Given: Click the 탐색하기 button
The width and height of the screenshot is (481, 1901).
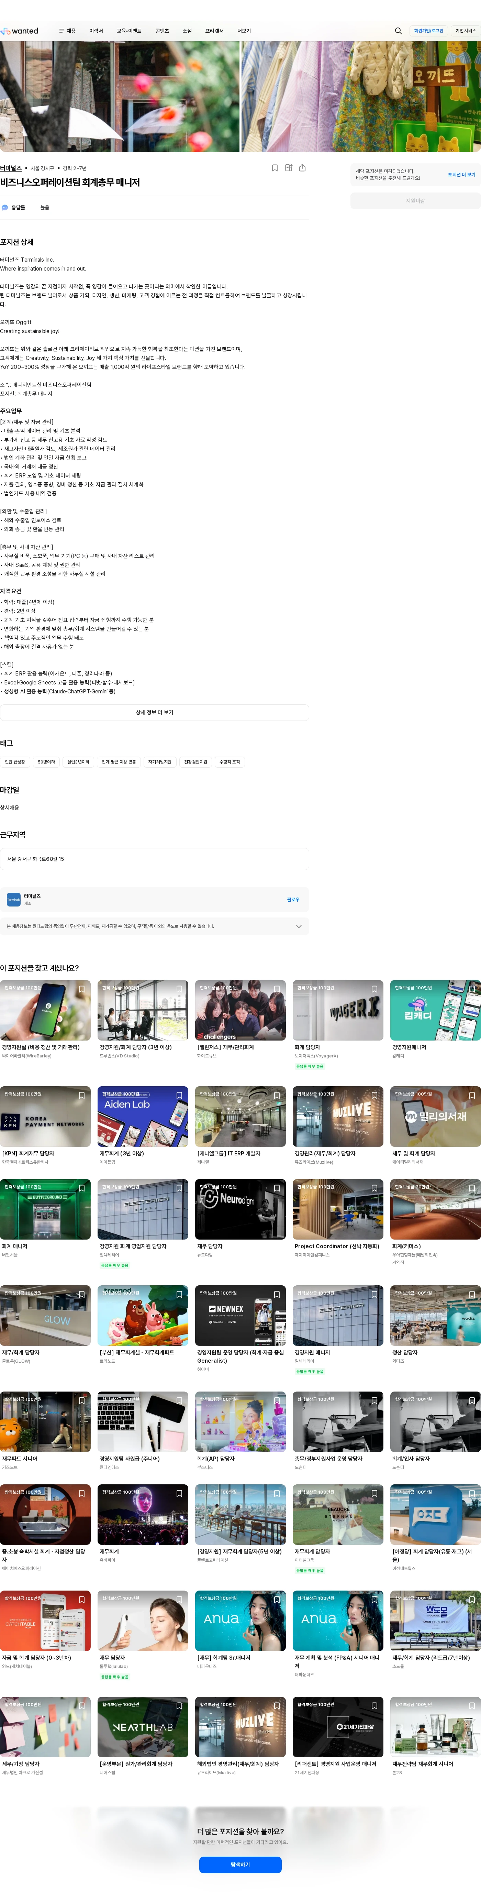Looking at the screenshot, I should 240,1865.
